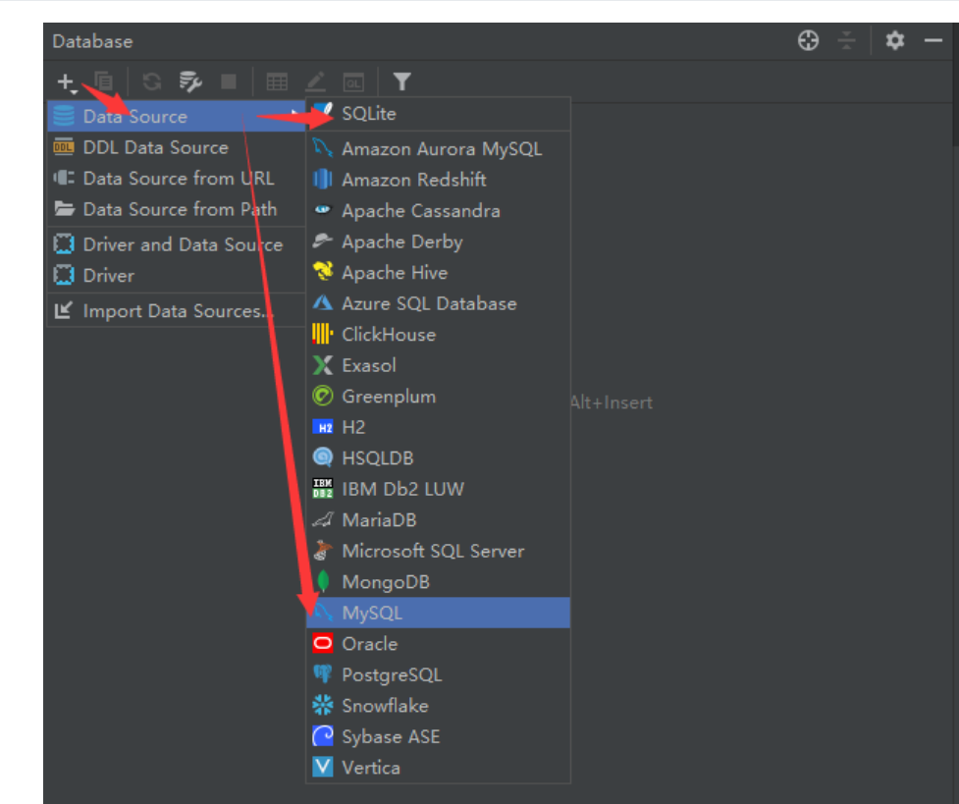The image size is (959, 804).
Task: Select ClickHouse data source
Action: click(438, 334)
